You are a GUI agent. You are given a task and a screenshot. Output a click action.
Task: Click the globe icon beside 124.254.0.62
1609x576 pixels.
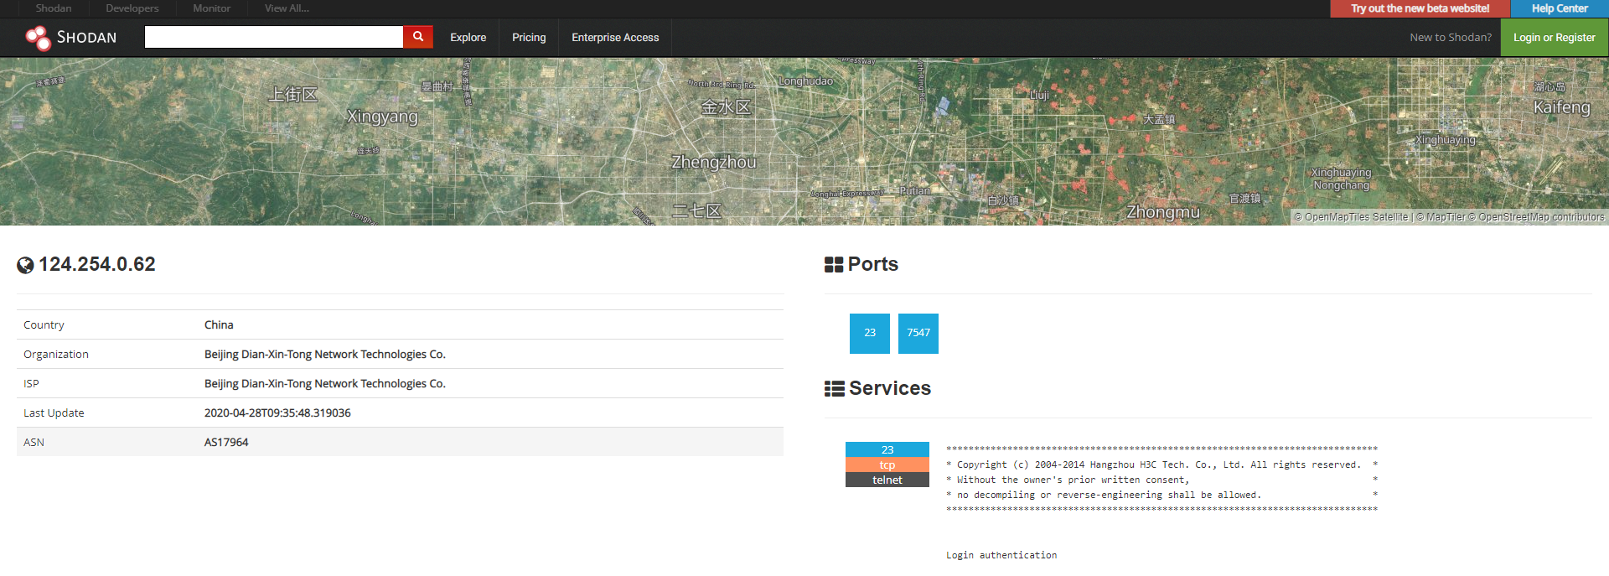pyautogui.click(x=25, y=265)
